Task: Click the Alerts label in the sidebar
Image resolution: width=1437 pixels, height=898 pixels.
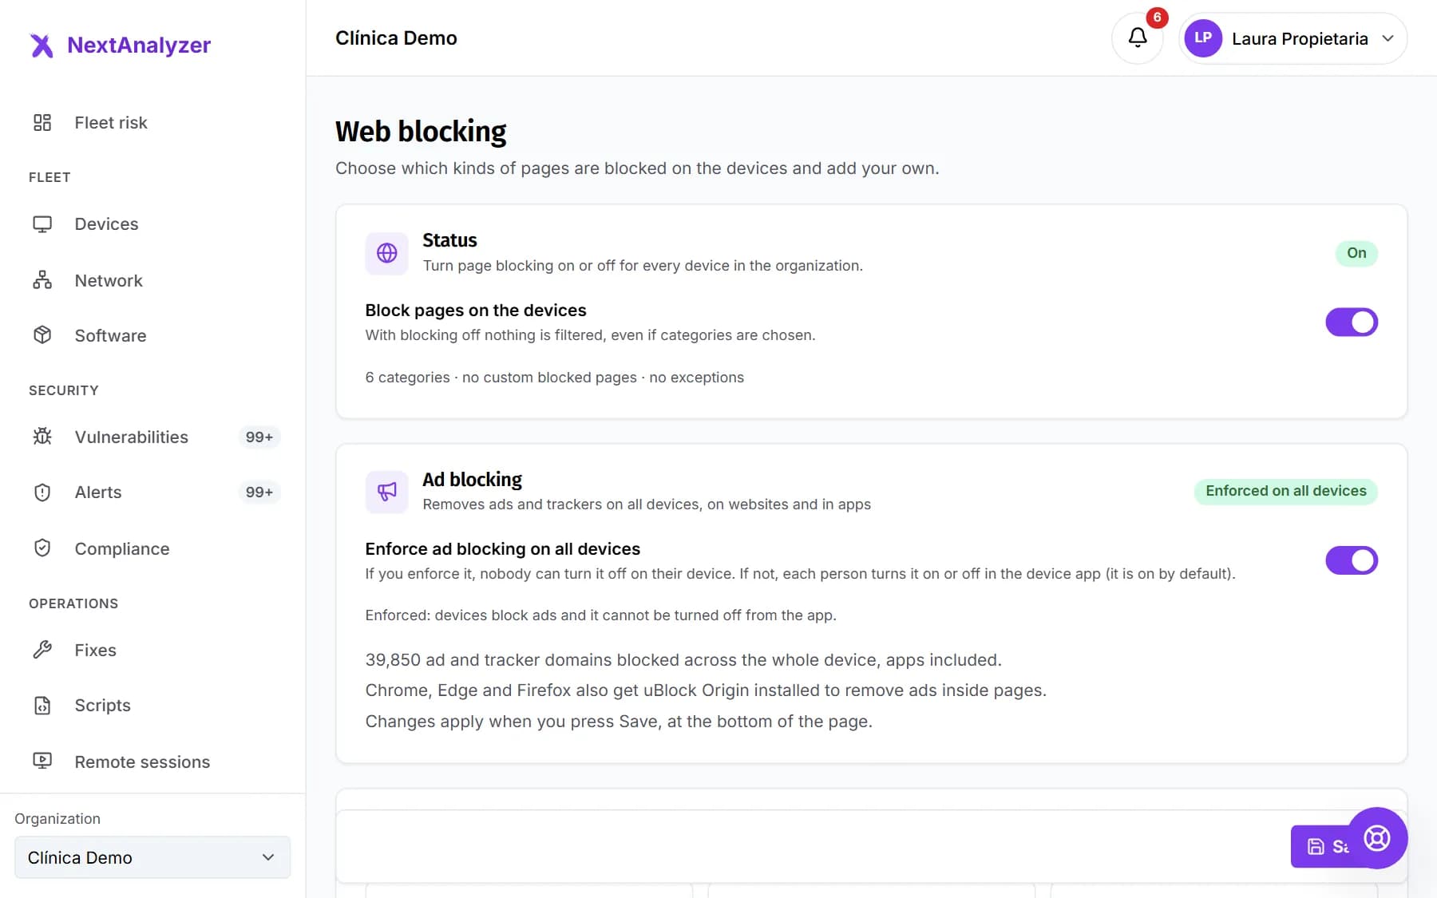Action: pyautogui.click(x=98, y=493)
